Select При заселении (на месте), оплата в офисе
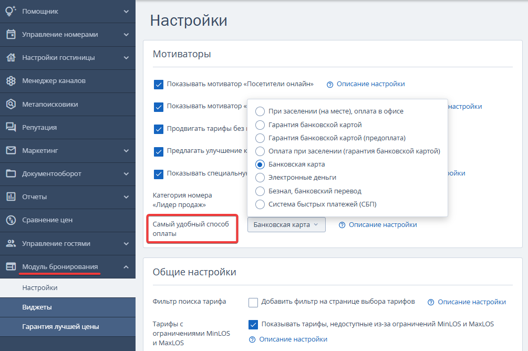The width and height of the screenshot is (528, 351). [x=260, y=111]
